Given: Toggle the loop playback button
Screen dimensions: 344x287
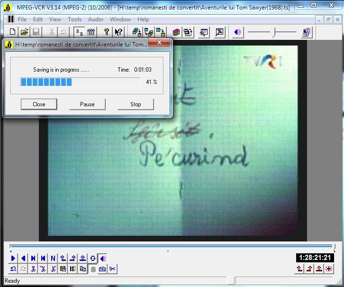Looking at the screenshot, I should (x=93, y=259).
